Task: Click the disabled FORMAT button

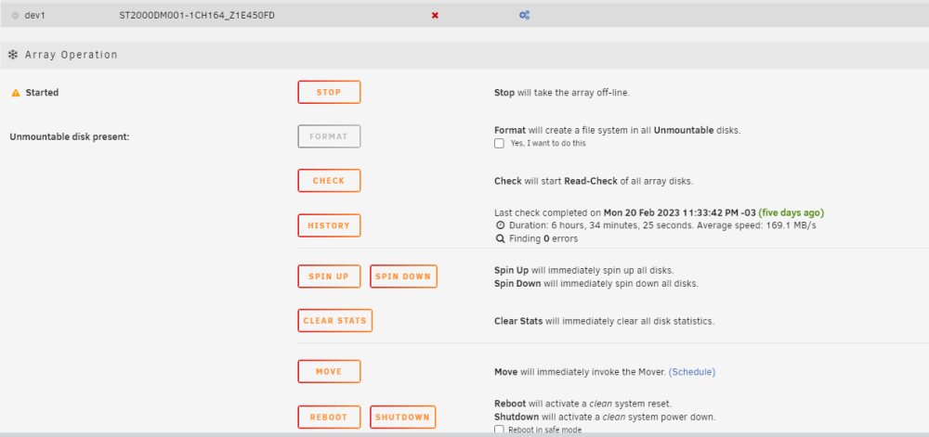Action: tap(329, 136)
